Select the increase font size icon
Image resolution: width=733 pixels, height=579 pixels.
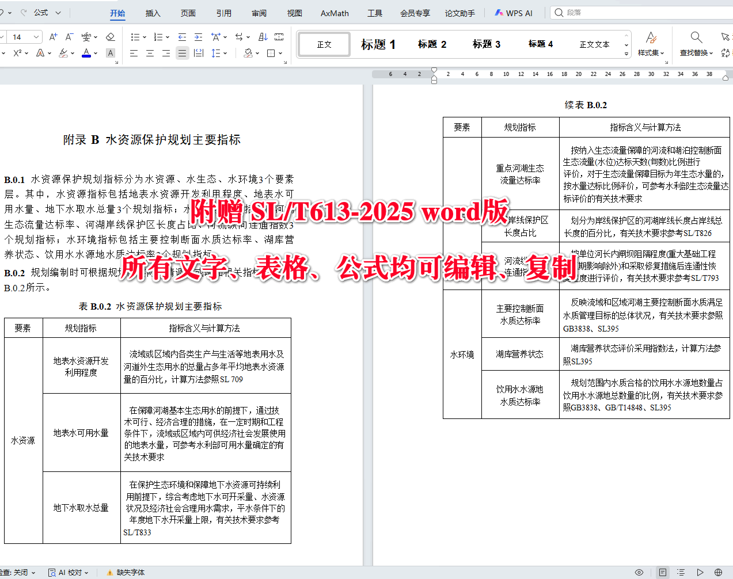click(x=52, y=36)
